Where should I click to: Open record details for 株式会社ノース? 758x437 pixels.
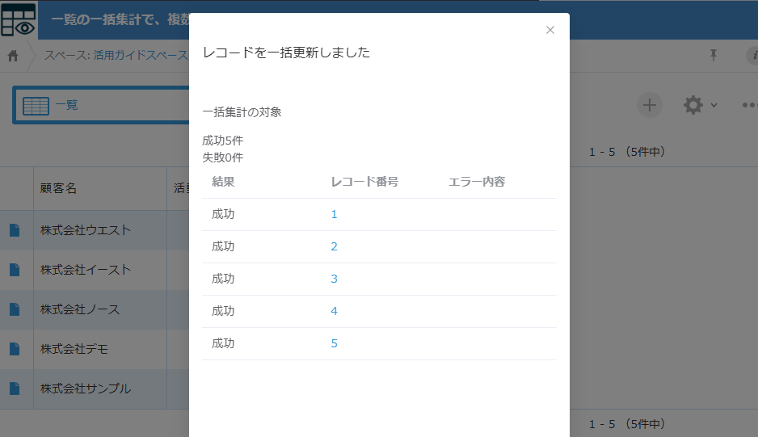15,309
